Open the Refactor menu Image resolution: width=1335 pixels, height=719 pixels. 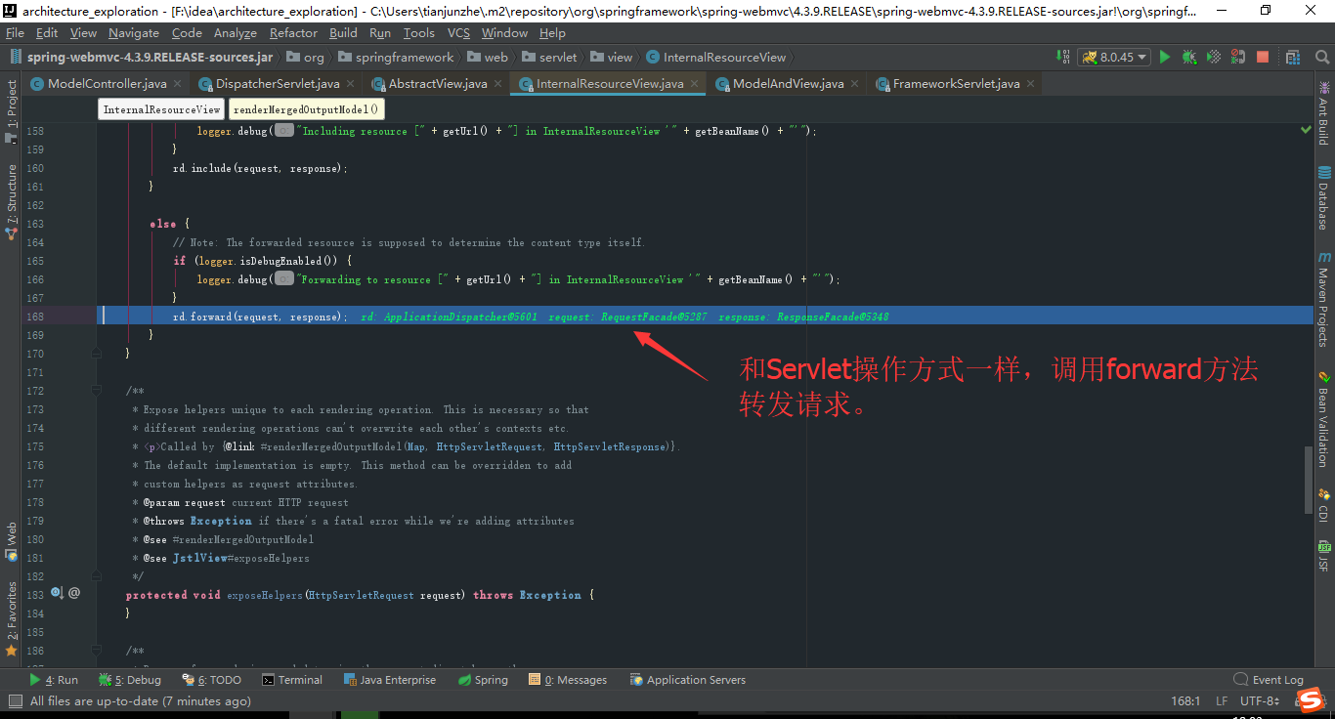point(292,32)
